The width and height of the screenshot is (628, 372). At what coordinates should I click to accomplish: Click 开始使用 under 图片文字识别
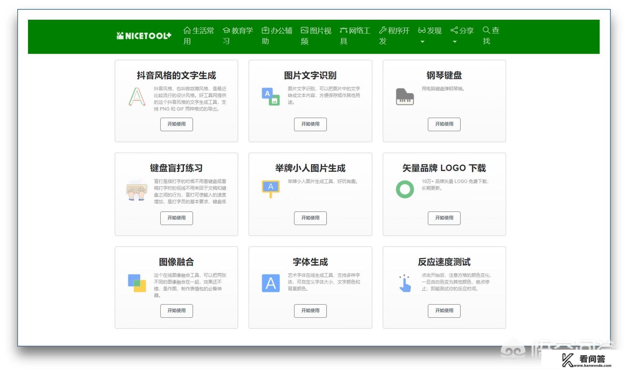click(x=310, y=124)
